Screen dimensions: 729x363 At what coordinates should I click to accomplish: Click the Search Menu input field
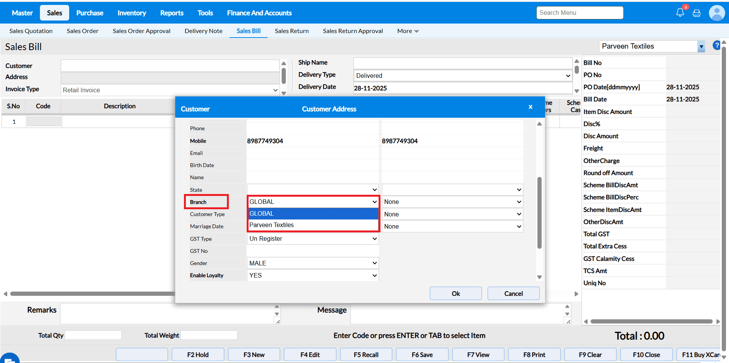(580, 13)
